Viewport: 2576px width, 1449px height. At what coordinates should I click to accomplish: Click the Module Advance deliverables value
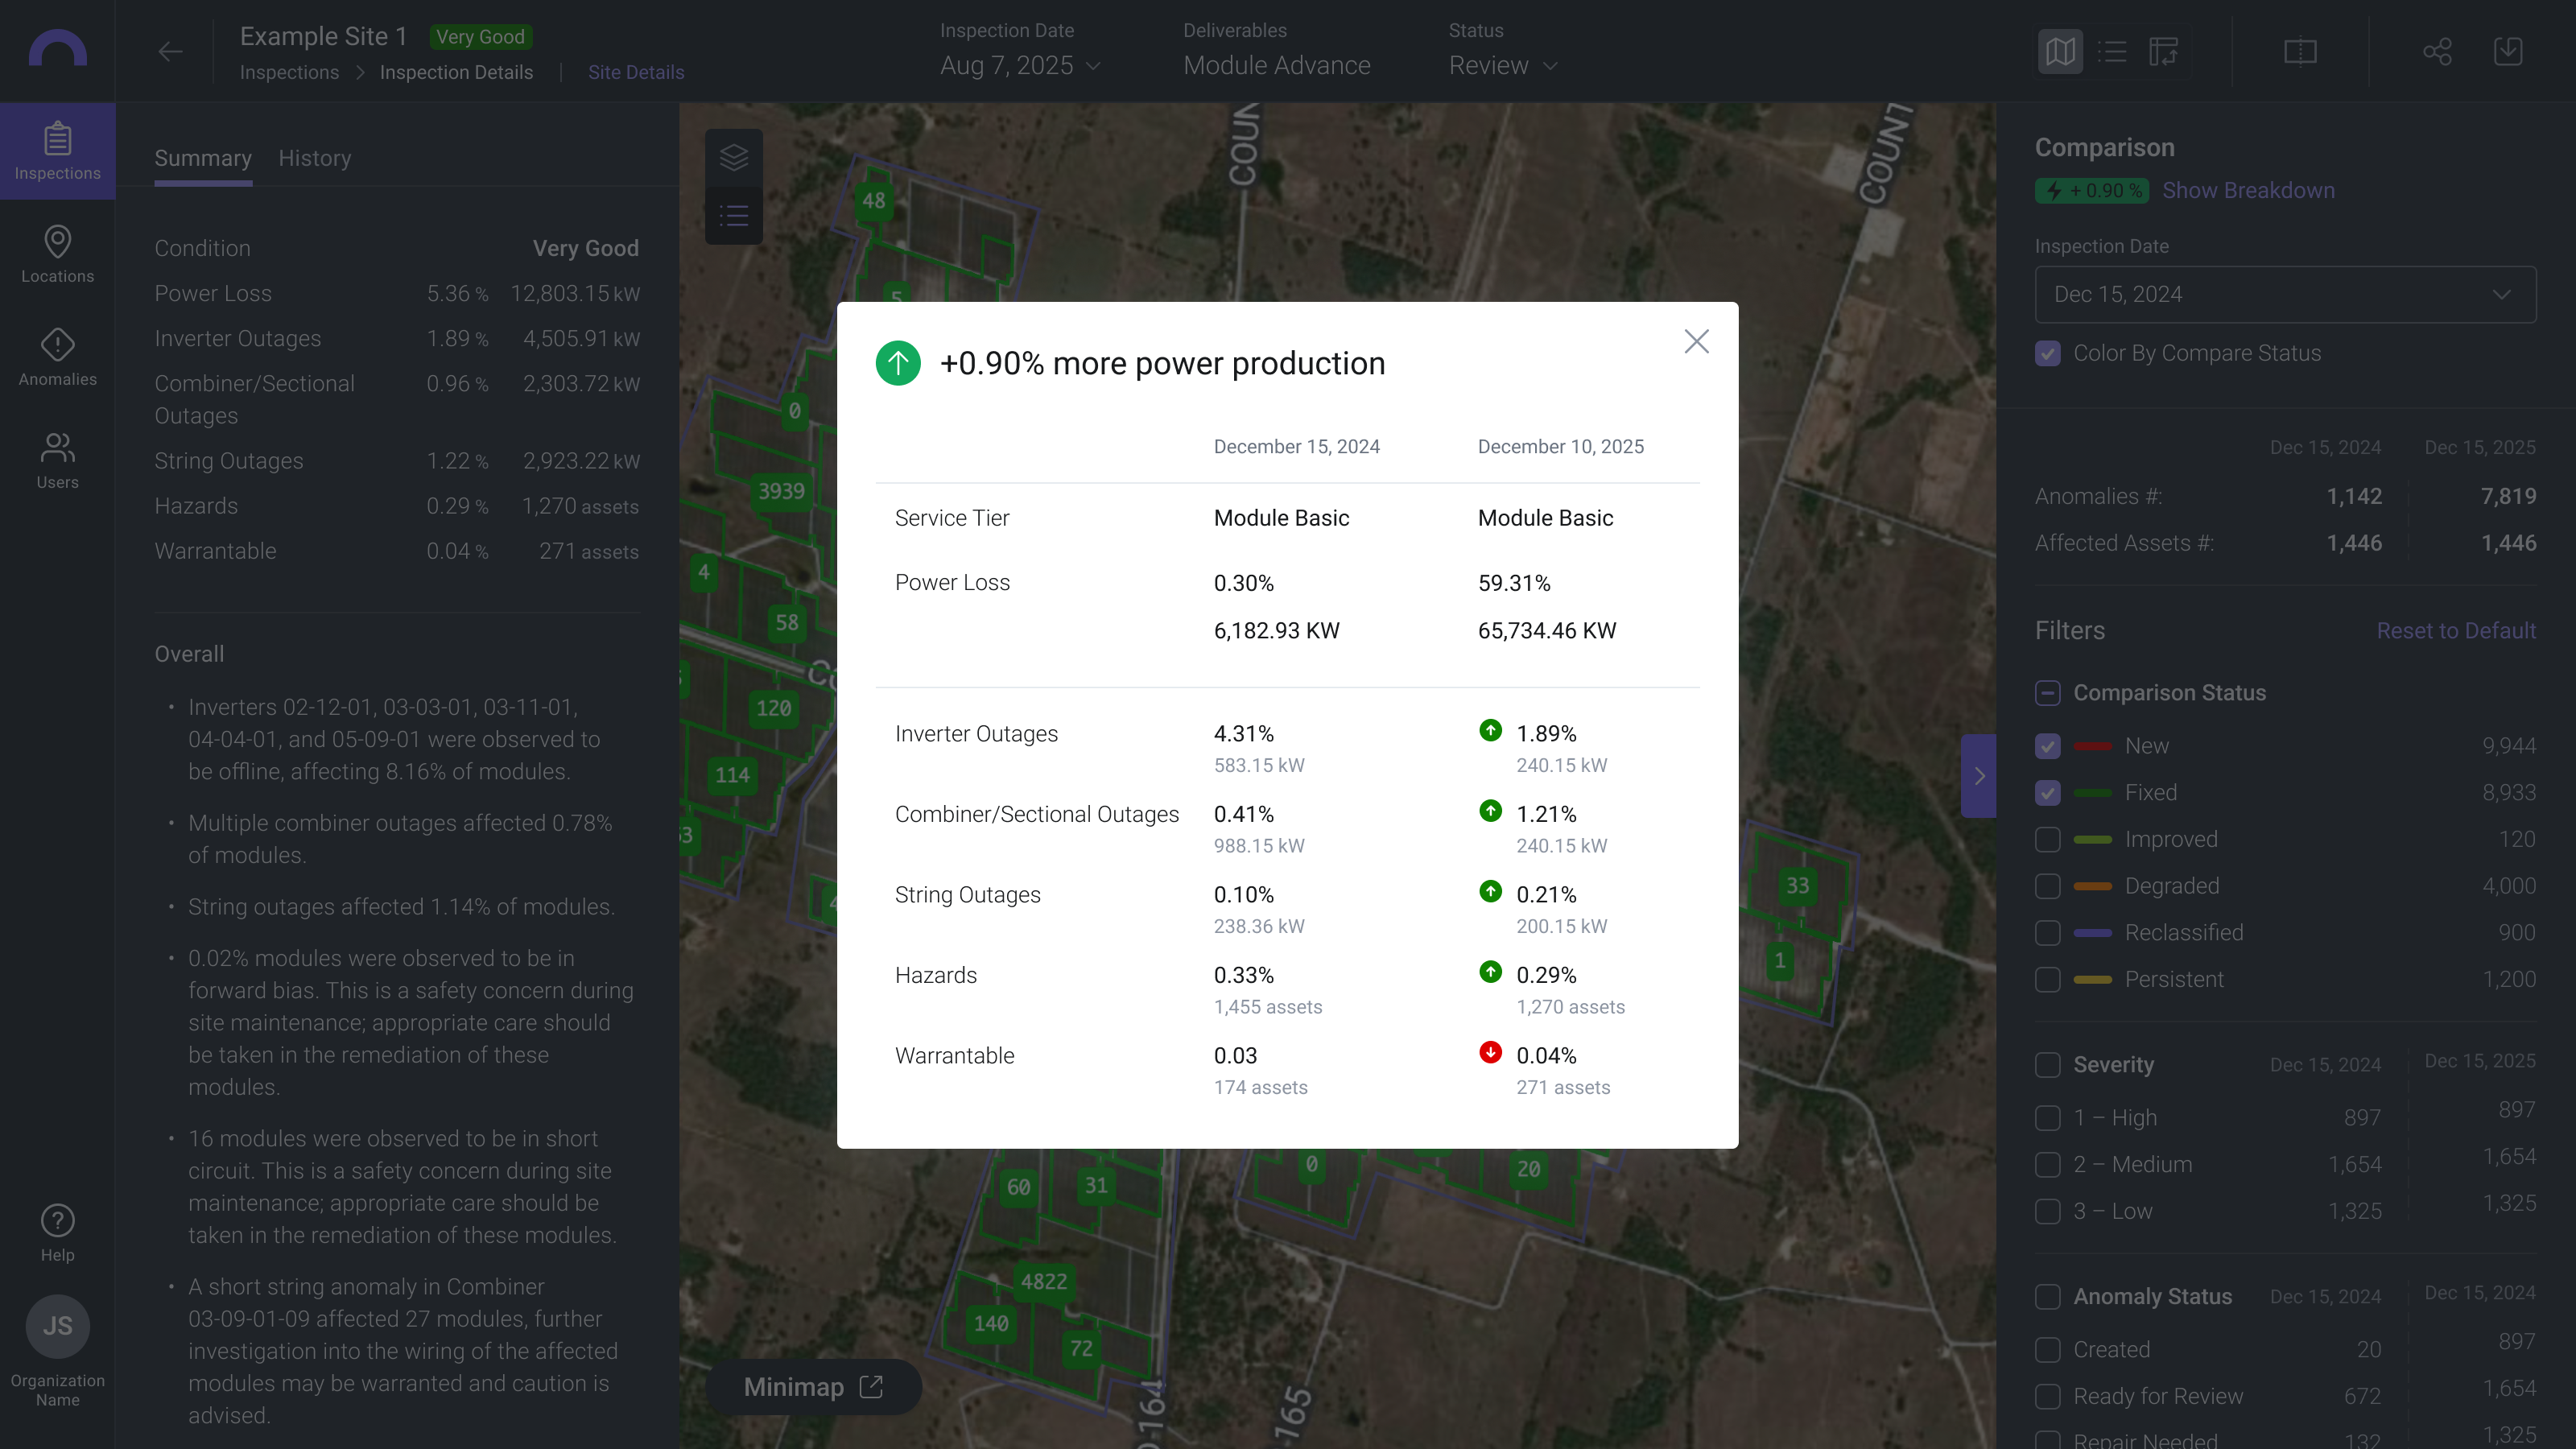tap(1277, 65)
